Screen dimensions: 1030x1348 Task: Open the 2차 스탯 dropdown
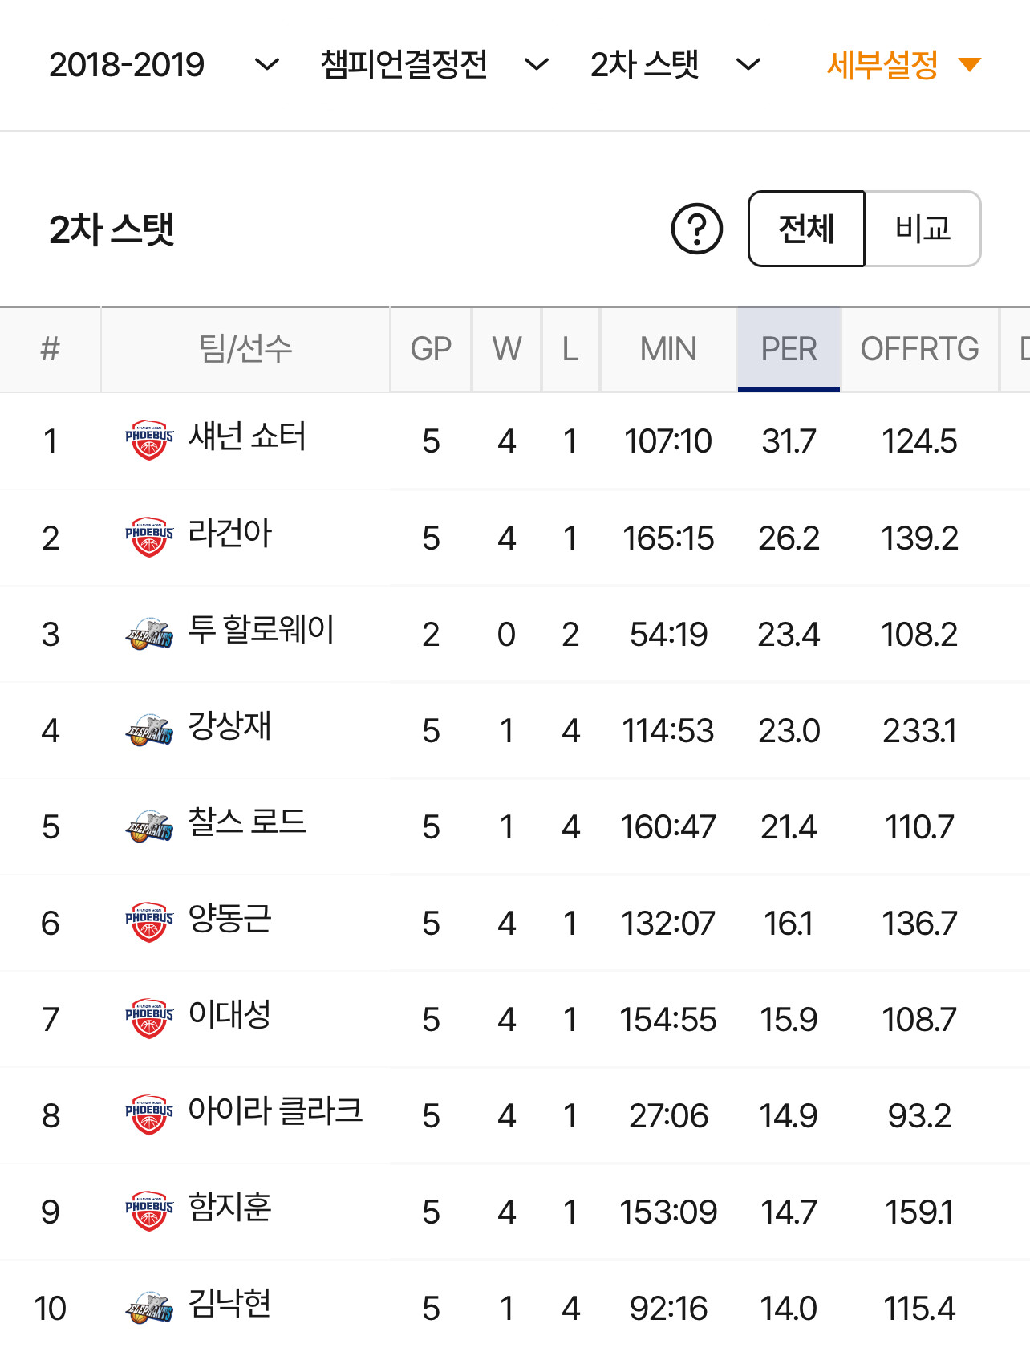tap(675, 64)
